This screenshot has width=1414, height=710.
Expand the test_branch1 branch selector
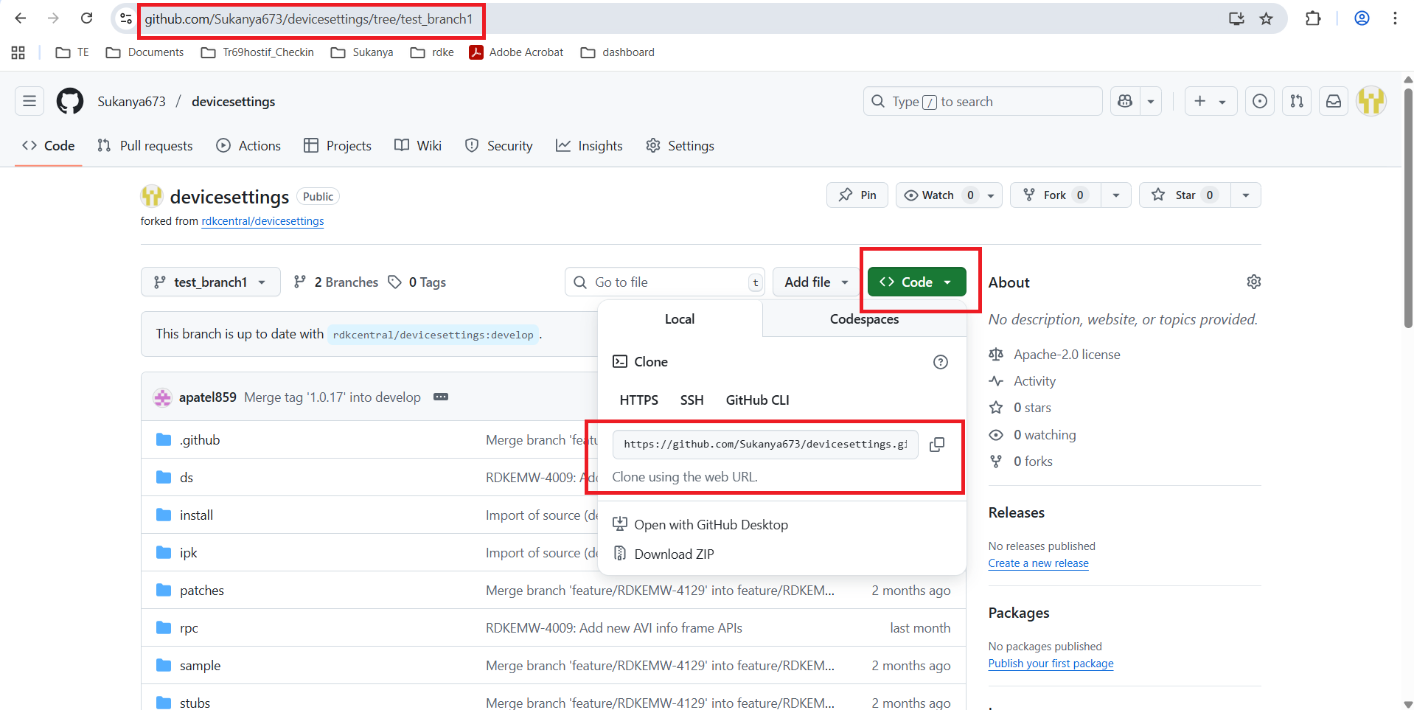coord(210,282)
